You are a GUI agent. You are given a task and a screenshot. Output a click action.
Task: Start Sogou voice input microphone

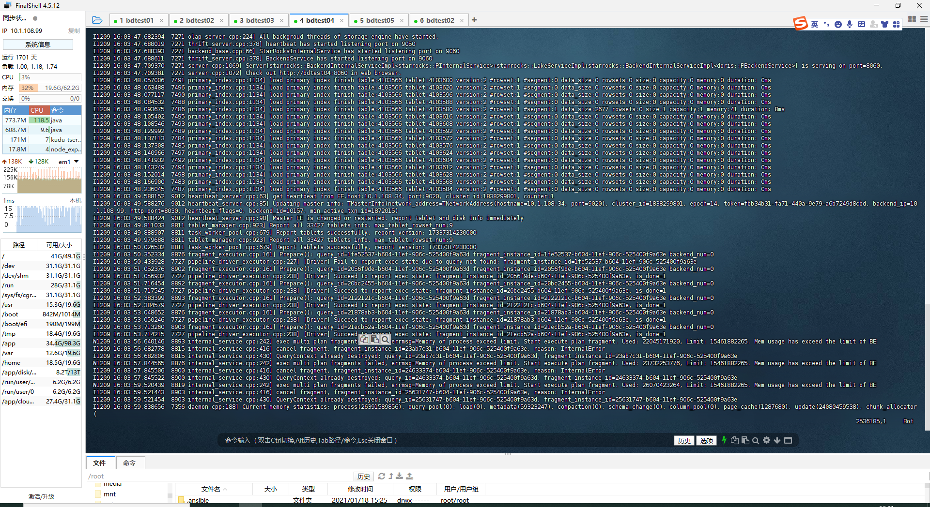[x=850, y=24]
